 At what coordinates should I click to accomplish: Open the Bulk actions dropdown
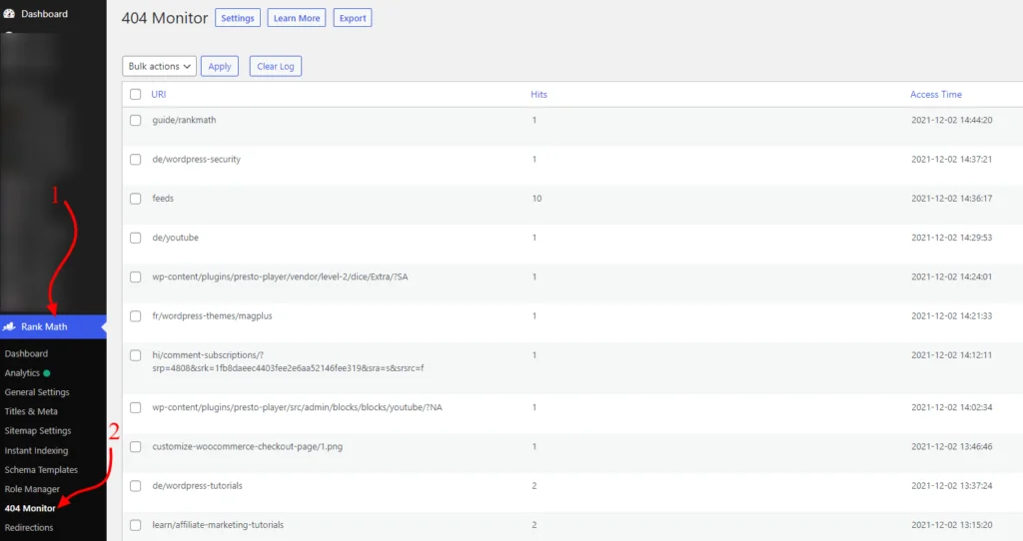click(159, 66)
